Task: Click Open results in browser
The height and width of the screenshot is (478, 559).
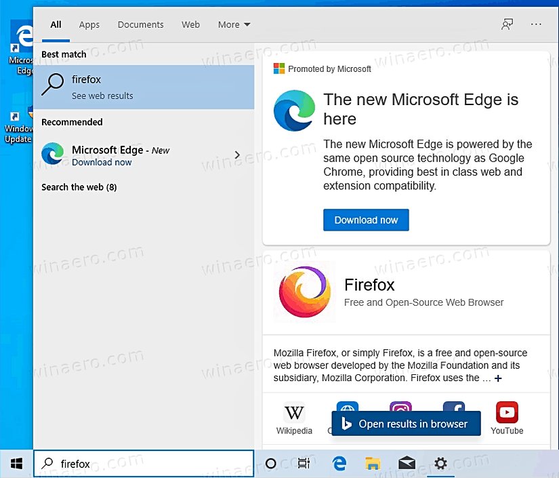Action: tap(405, 423)
